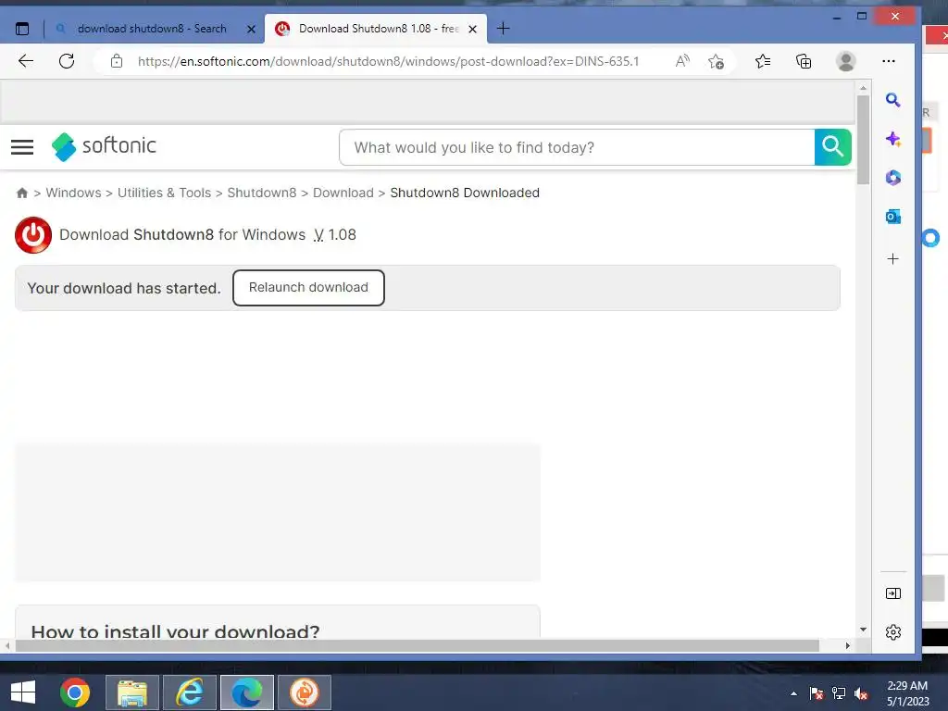Close the download shutdown8 Search tab
Image resolution: width=948 pixels, height=711 pixels.
251,29
